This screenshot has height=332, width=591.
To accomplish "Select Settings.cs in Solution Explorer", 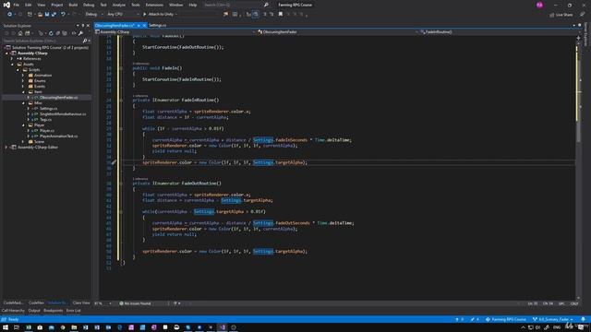I will [48, 109].
